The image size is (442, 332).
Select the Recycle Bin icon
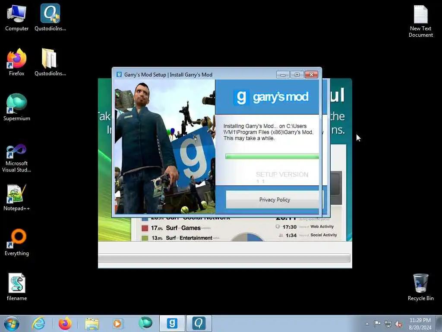point(420,287)
